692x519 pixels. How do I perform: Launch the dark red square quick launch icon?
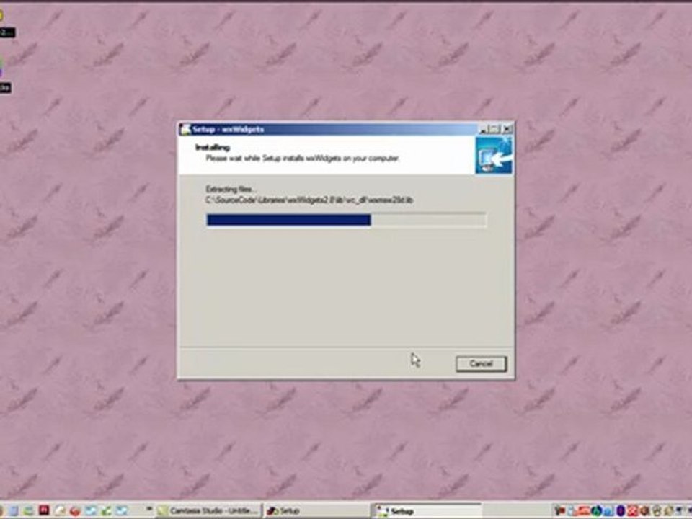[x=44, y=510]
